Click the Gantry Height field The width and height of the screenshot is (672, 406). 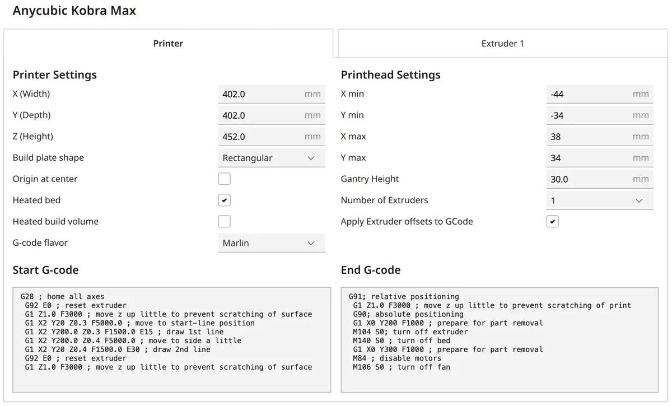(589, 179)
